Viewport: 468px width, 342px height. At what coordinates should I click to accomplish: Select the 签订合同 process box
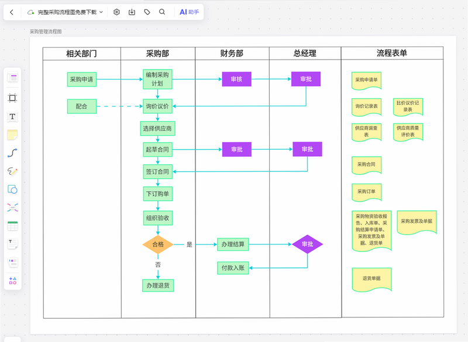click(157, 172)
